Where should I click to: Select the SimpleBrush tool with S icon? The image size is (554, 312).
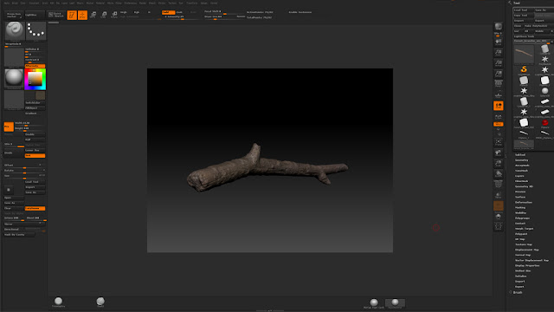tap(524, 69)
